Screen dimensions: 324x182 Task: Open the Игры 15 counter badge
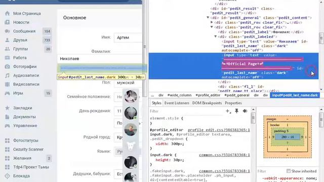pyautogui.click(x=48, y=94)
